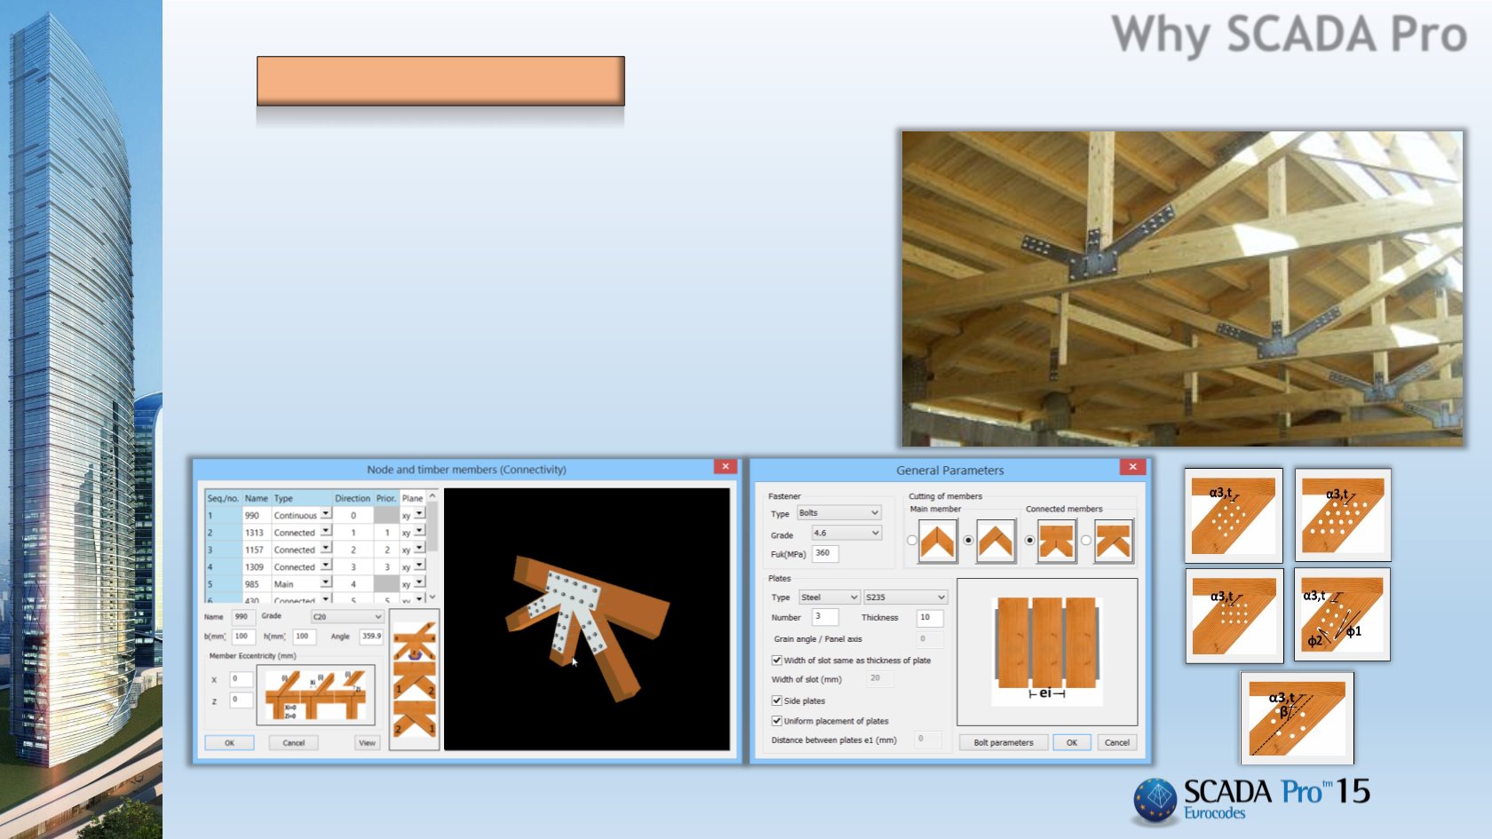Viewport: 1492px width, 839px height.
Task: Click the plates spacing ei preview image
Action: [x=1047, y=652]
